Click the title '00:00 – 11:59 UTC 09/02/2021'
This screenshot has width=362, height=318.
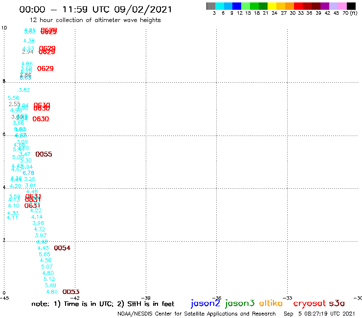(95, 9)
